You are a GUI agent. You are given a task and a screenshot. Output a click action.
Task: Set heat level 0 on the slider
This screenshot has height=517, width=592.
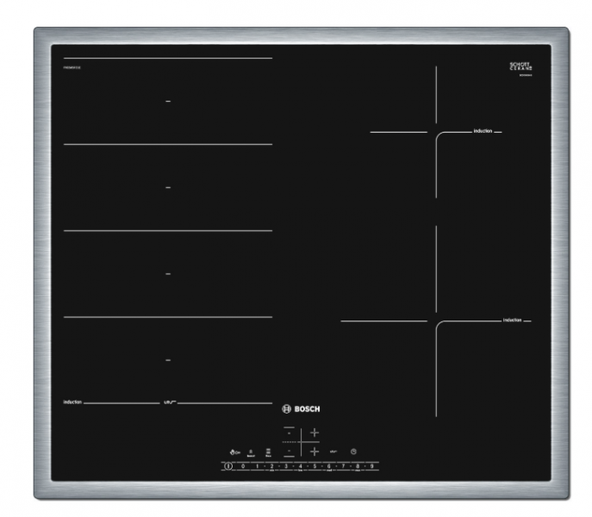click(243, 466)
